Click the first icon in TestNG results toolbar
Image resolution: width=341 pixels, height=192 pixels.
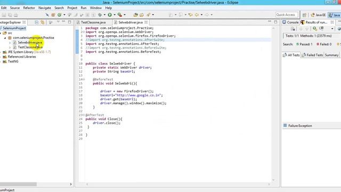tap(293, 29)
